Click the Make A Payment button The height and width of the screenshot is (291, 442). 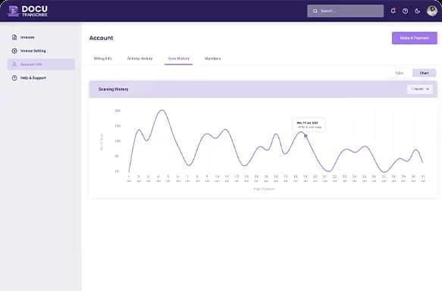[x=415, y=38]
